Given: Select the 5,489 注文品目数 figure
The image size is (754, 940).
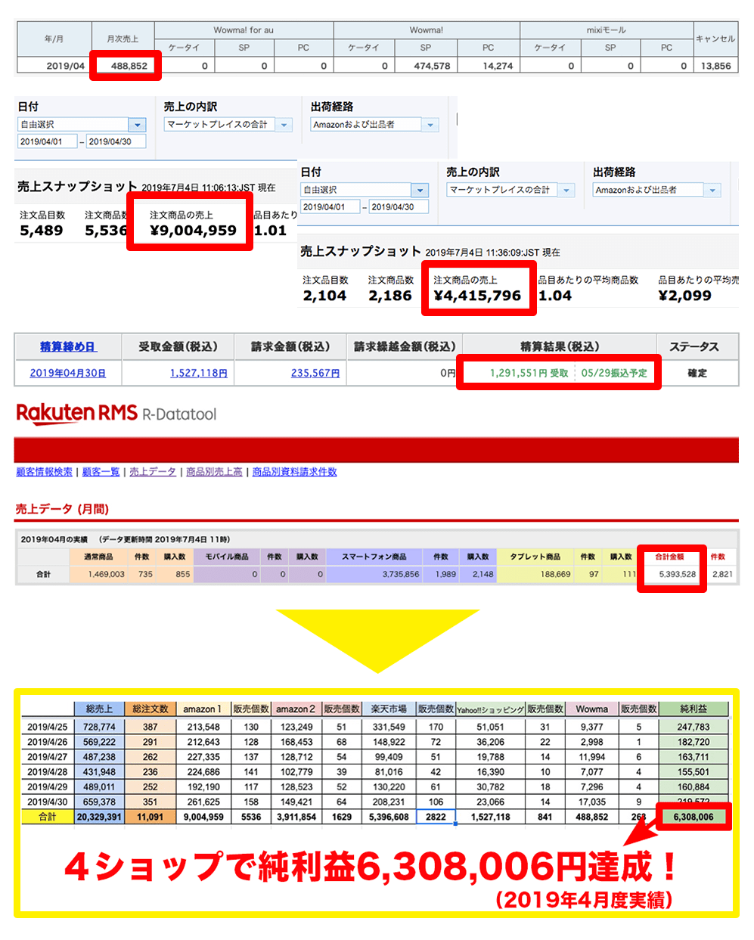Looking at the screenshot, I should (x=42, y=231).
